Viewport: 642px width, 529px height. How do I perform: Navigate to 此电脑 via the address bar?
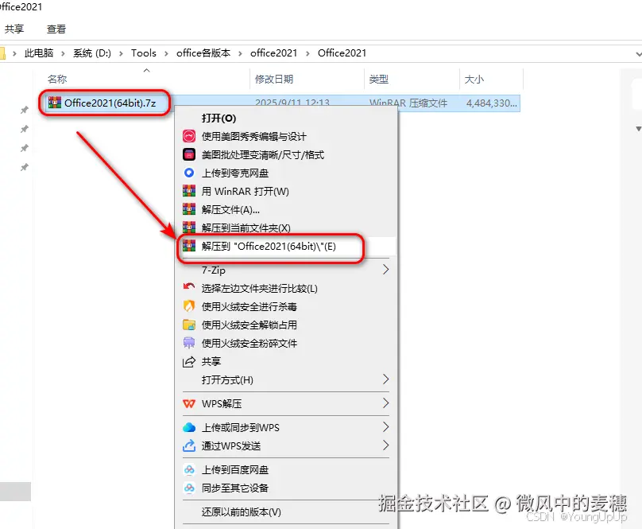point(40,53)
